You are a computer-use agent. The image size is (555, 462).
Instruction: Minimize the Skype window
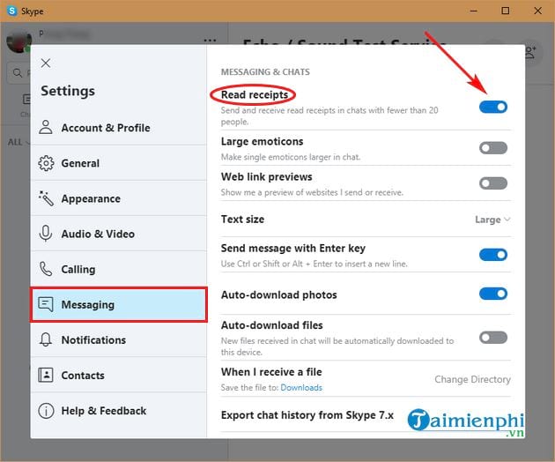click(473, 11)
